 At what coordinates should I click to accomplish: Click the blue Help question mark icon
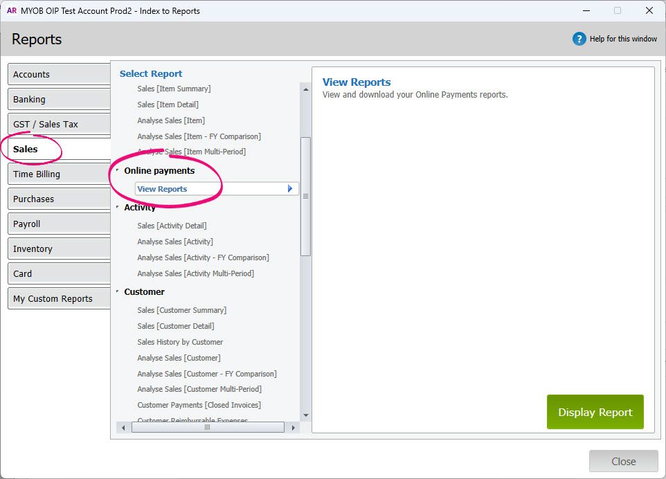(579, 39)
